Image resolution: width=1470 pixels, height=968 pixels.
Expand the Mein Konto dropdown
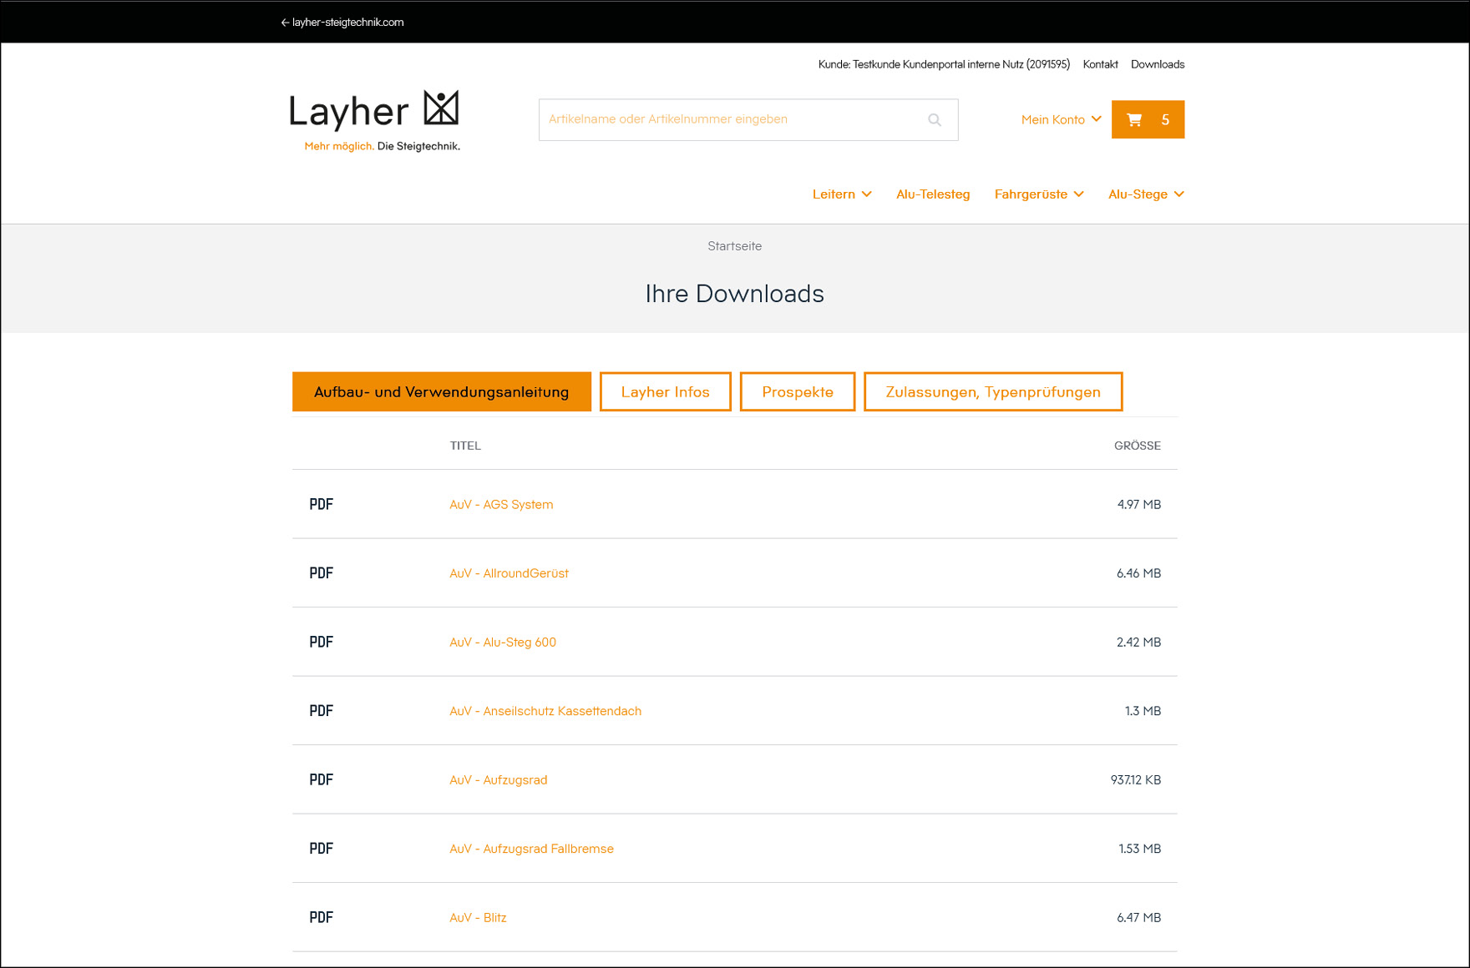(x=1061, y=119)
